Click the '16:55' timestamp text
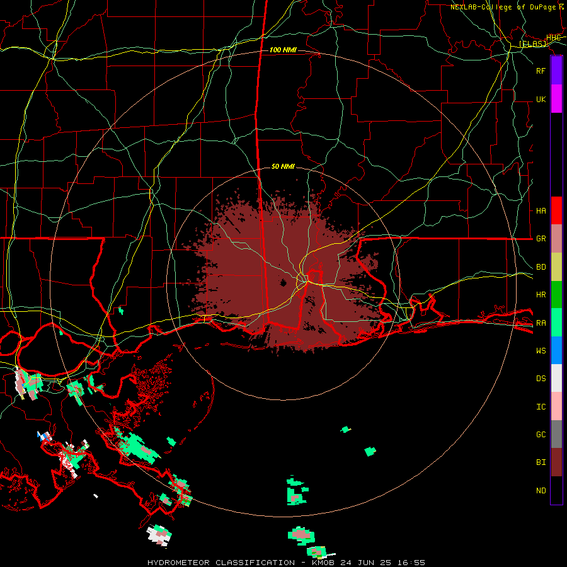567x567 pixels. [411, 563]
